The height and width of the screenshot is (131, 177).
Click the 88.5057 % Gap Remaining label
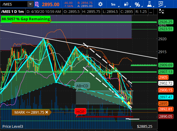pyautogui.click(x=25, y=19)
